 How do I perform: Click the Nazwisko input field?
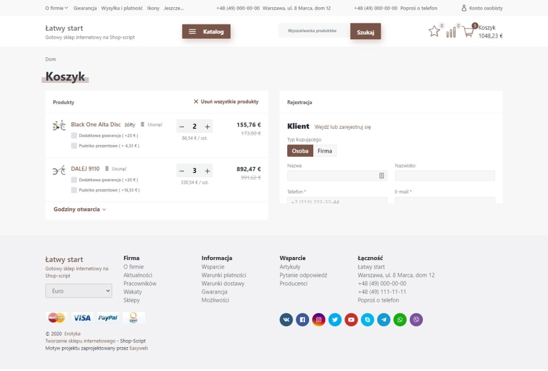coord(444,176)
